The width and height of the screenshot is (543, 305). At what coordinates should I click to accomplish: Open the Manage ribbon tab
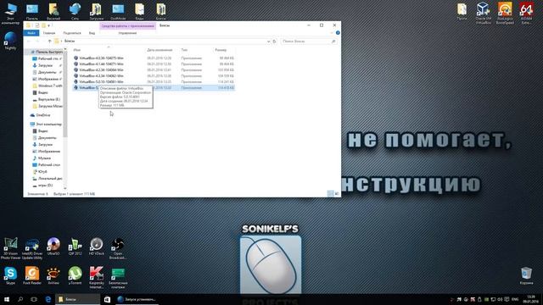pyautogui.click(x=127, y=33)
